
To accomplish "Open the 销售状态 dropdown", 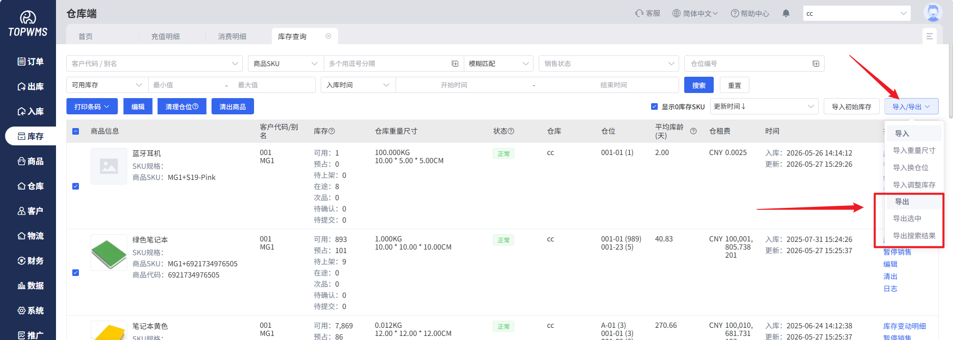I will tap(609, 64).
